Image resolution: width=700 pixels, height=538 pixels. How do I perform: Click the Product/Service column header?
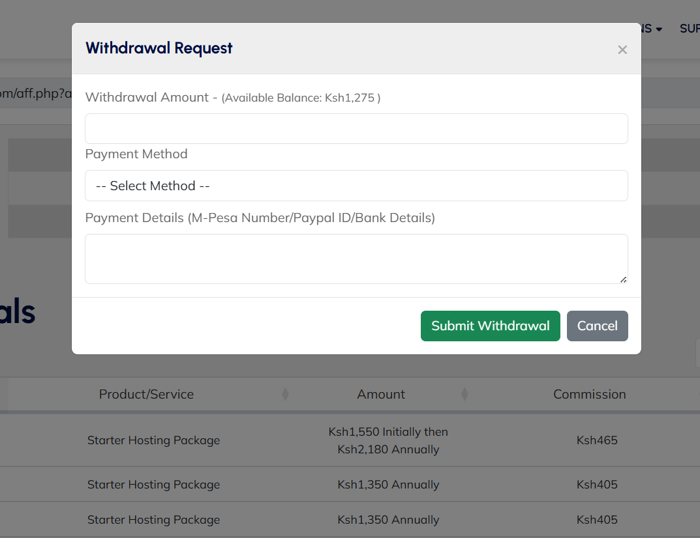pos(146,394)
